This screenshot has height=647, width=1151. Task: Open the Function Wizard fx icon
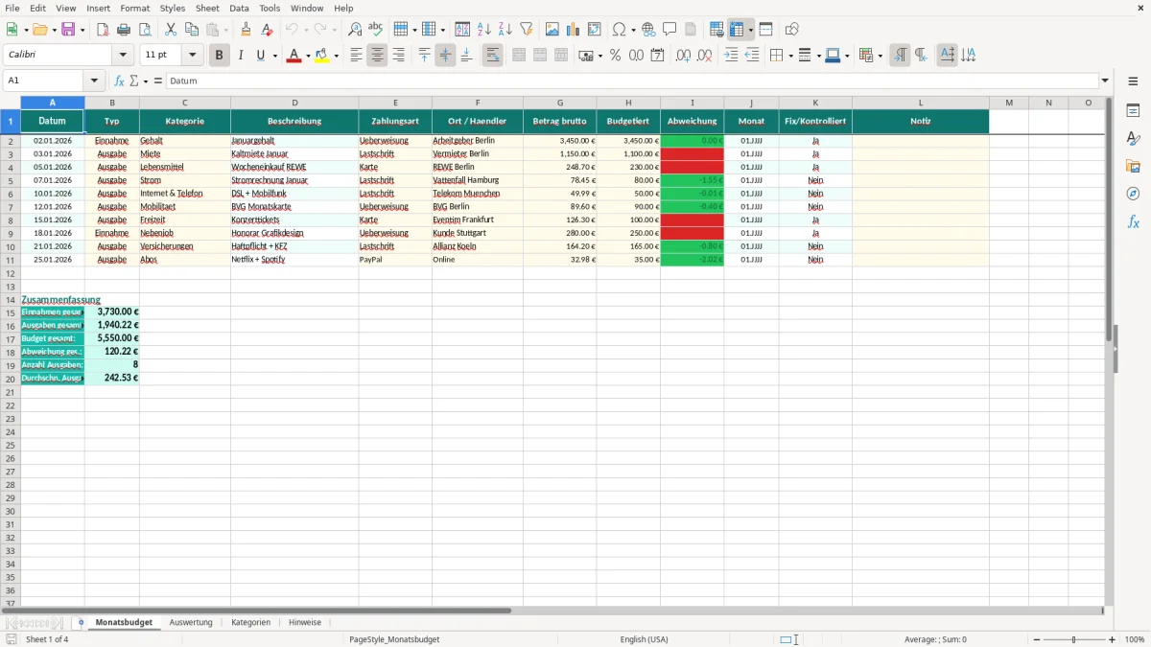click(120, 81)
